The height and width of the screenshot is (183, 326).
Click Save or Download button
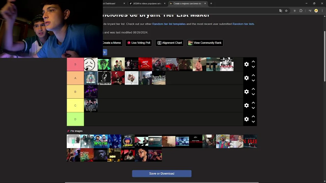pyautogui.click(x=162, y=174)
